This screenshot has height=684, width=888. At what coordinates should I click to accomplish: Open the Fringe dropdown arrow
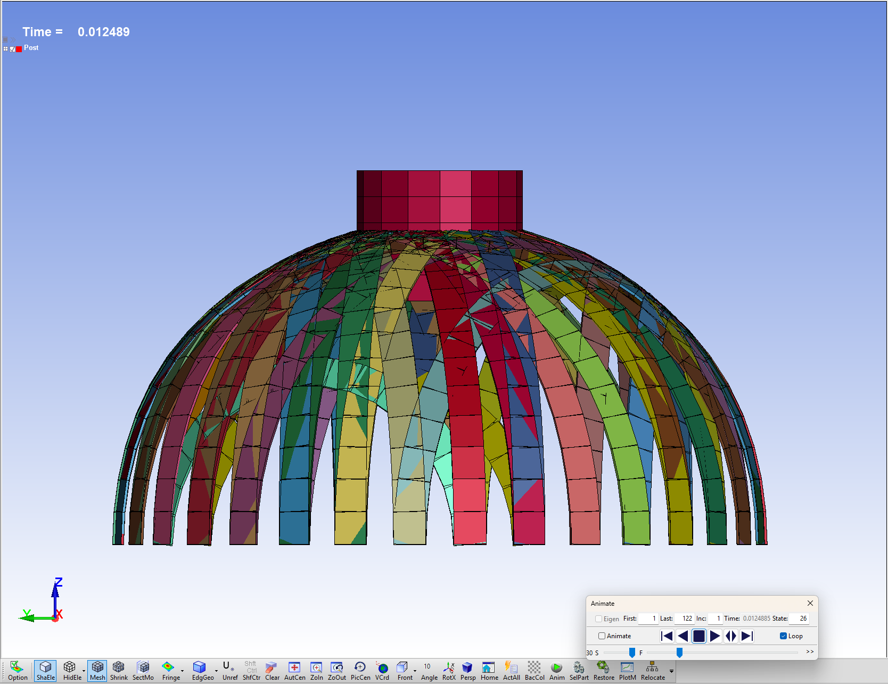point(182,671)
